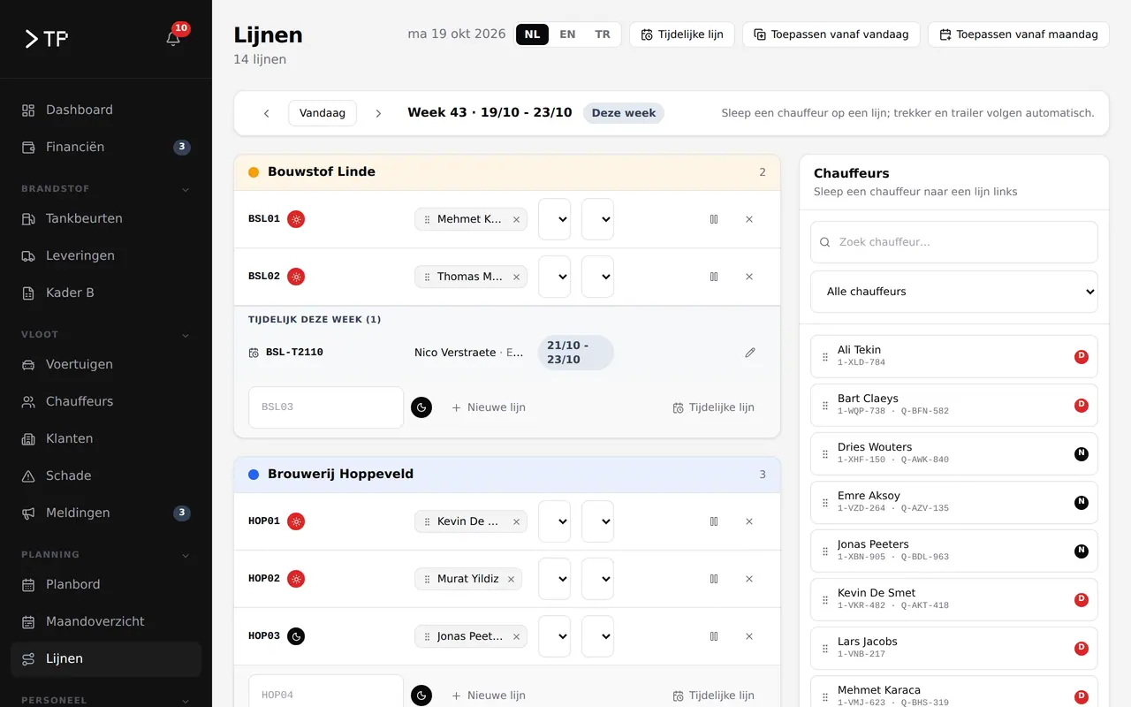Click the 21/10 - 23/10 date chip
The width and height of the screenshot is (1131, 707).
(576, 353)
